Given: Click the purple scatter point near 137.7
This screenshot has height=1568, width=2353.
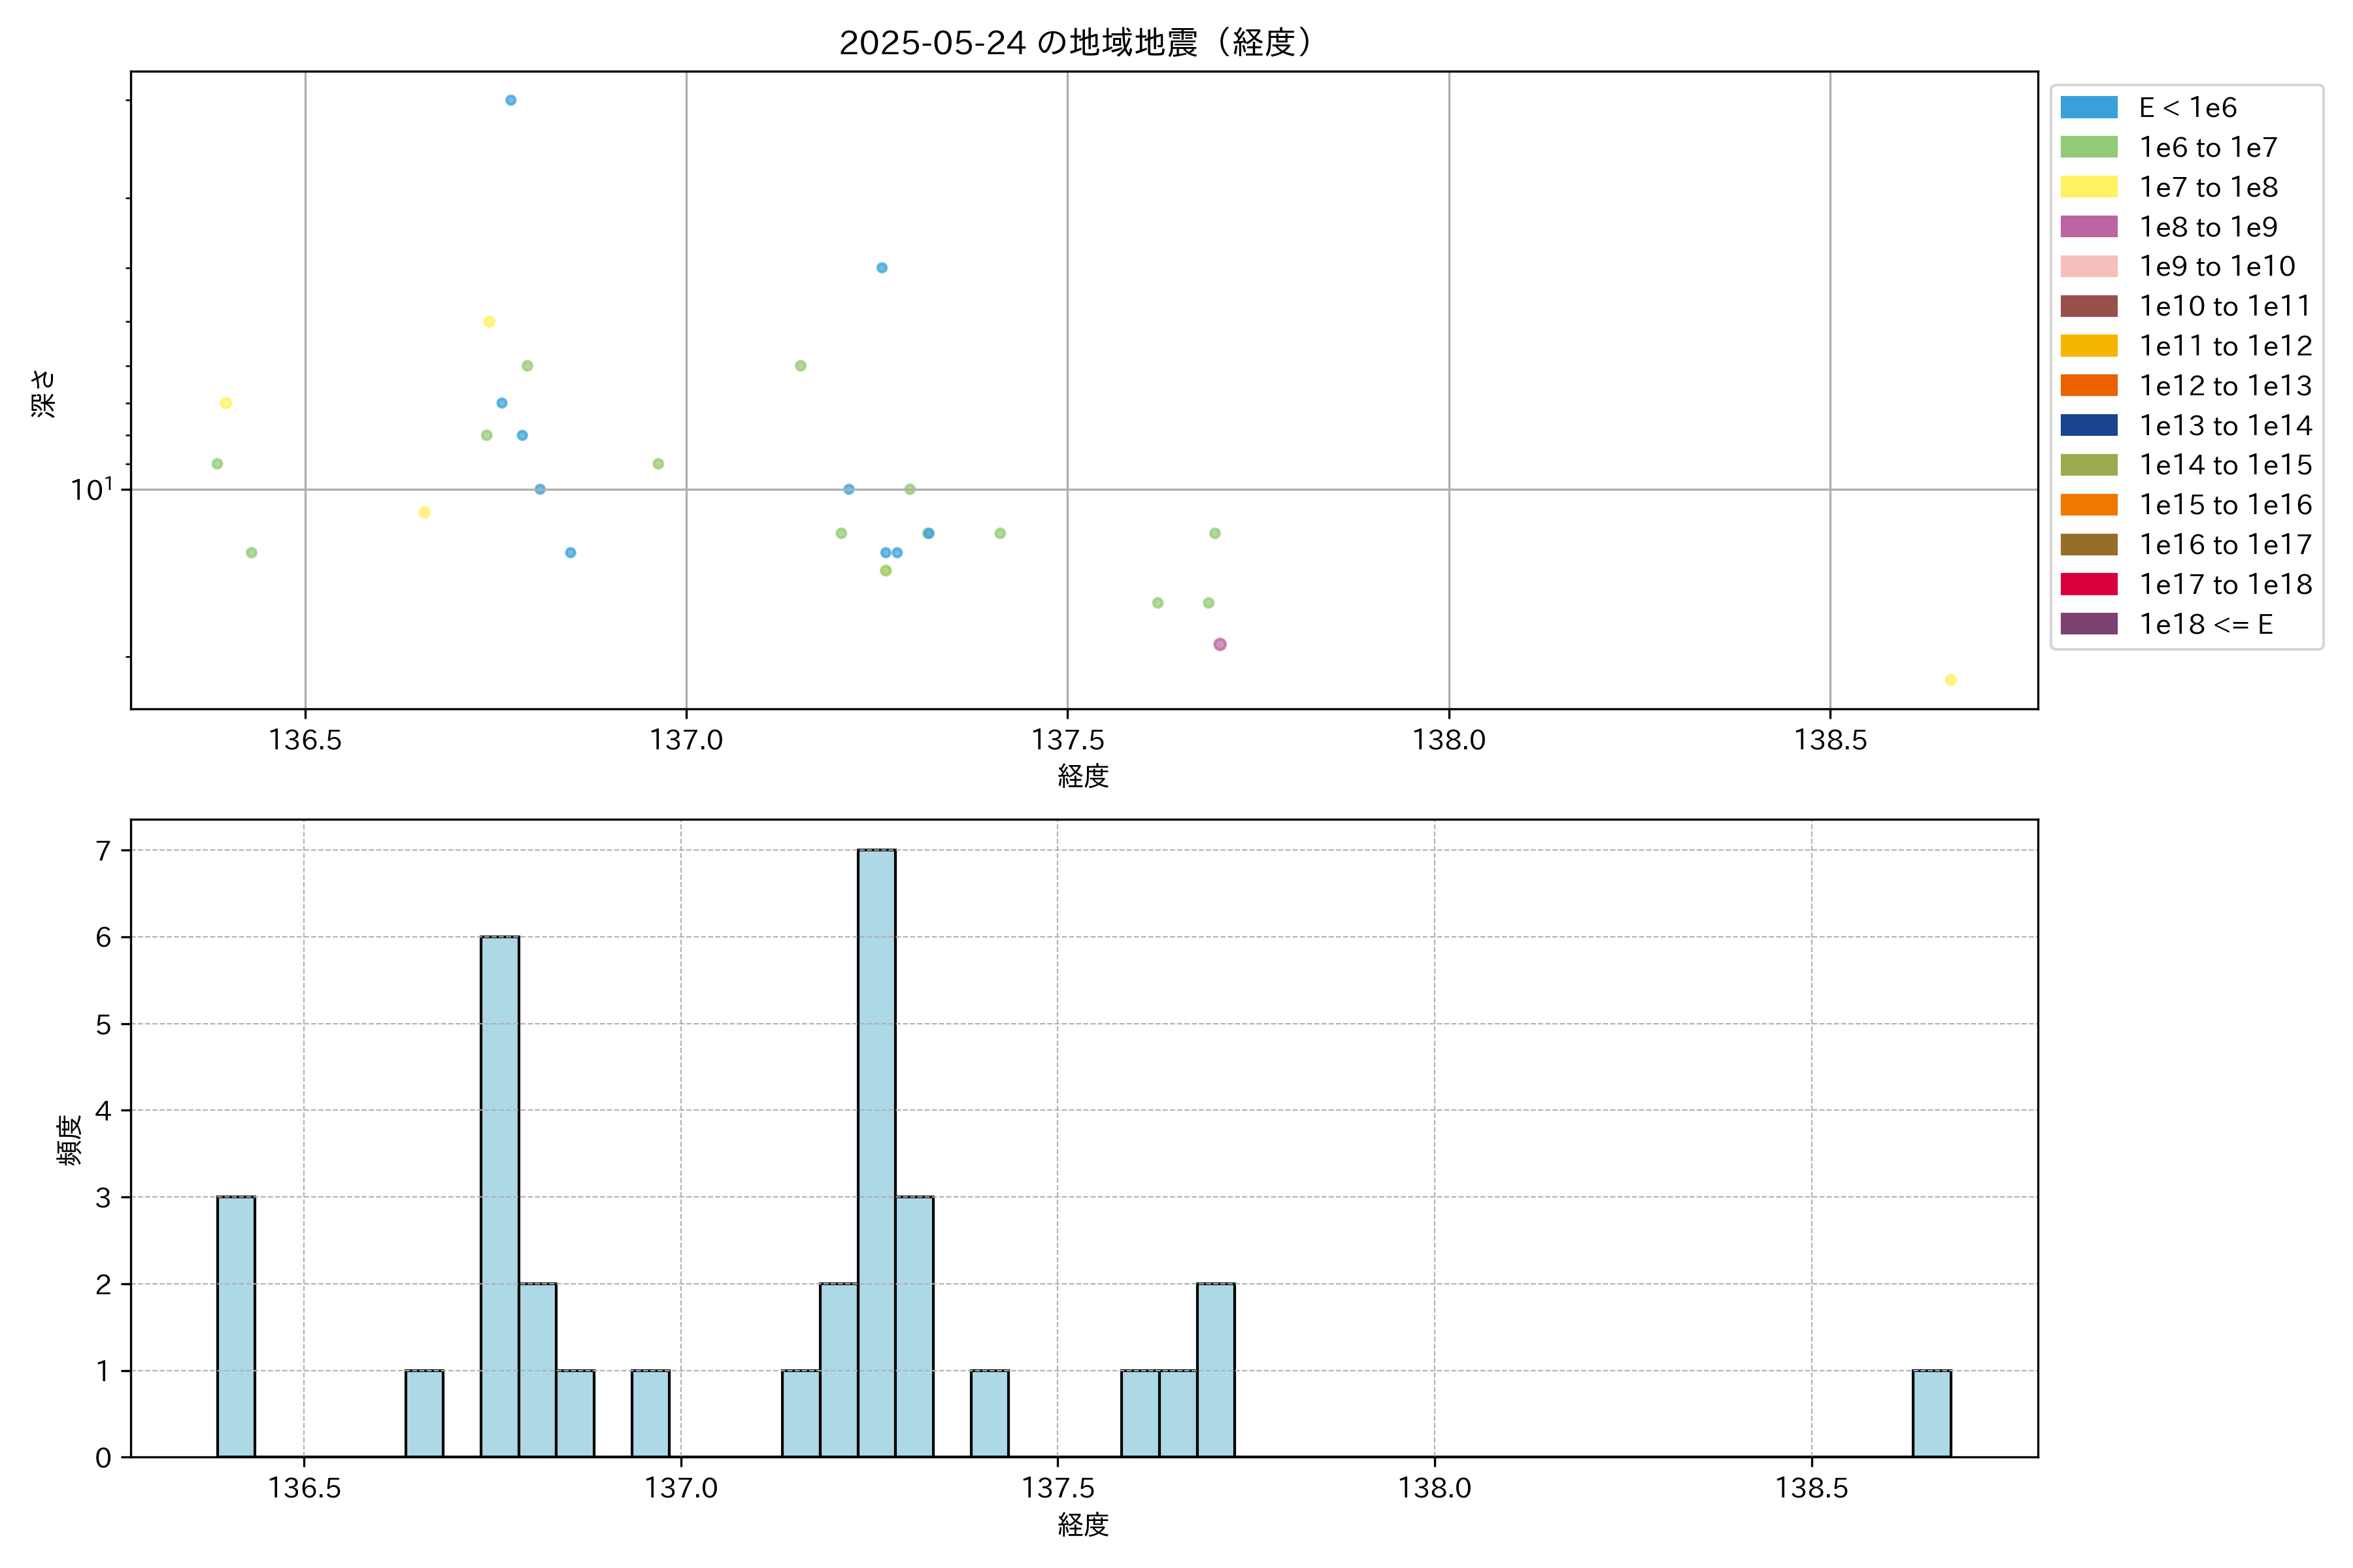Looking at the screenshot, I should [1220, 644].
